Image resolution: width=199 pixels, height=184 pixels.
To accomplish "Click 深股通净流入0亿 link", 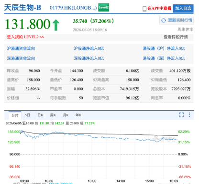I will [89, 58].
